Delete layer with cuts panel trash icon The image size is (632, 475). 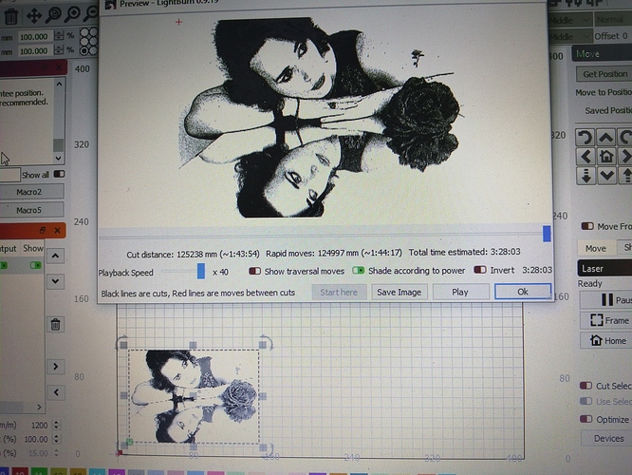pyautogui.click(x=55, y=324)
